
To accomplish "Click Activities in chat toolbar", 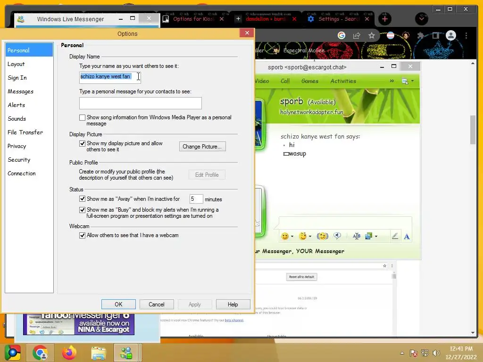I will [x=343, y=81].
